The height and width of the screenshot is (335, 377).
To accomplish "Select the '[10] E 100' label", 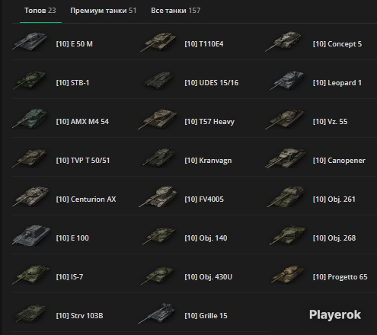I will click(72, 238).
